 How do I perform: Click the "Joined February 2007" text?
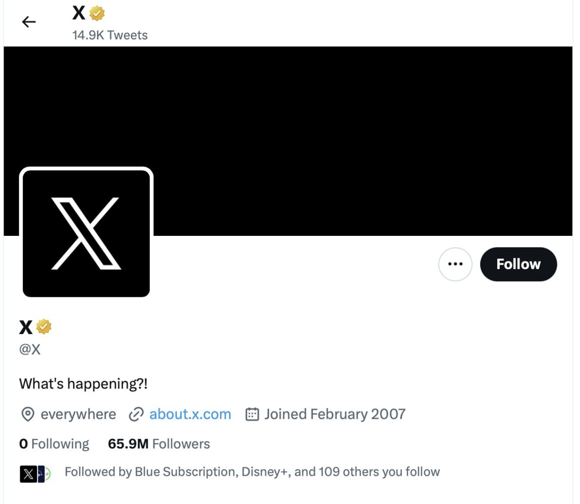click(335, 414)
